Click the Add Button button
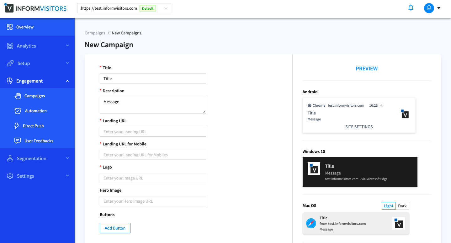The image size is (451, 243). (115, 228)
